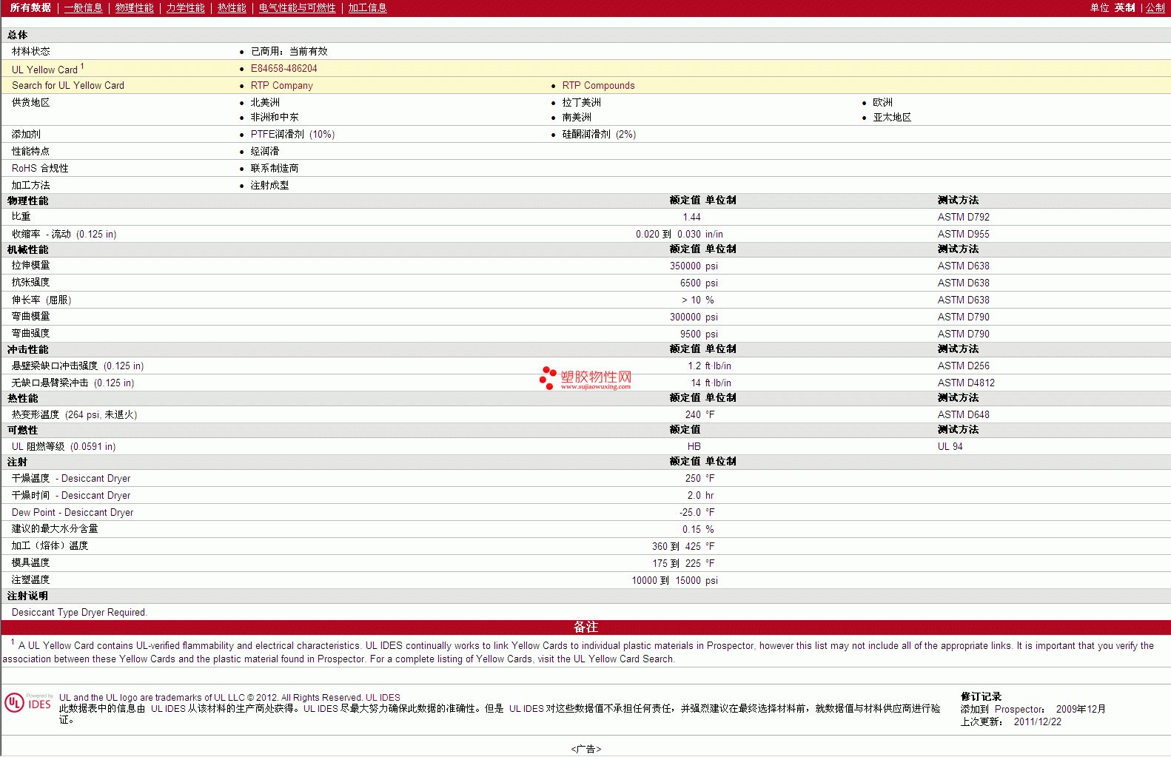Click the 北美洲 availability entry

coord(265,102)
